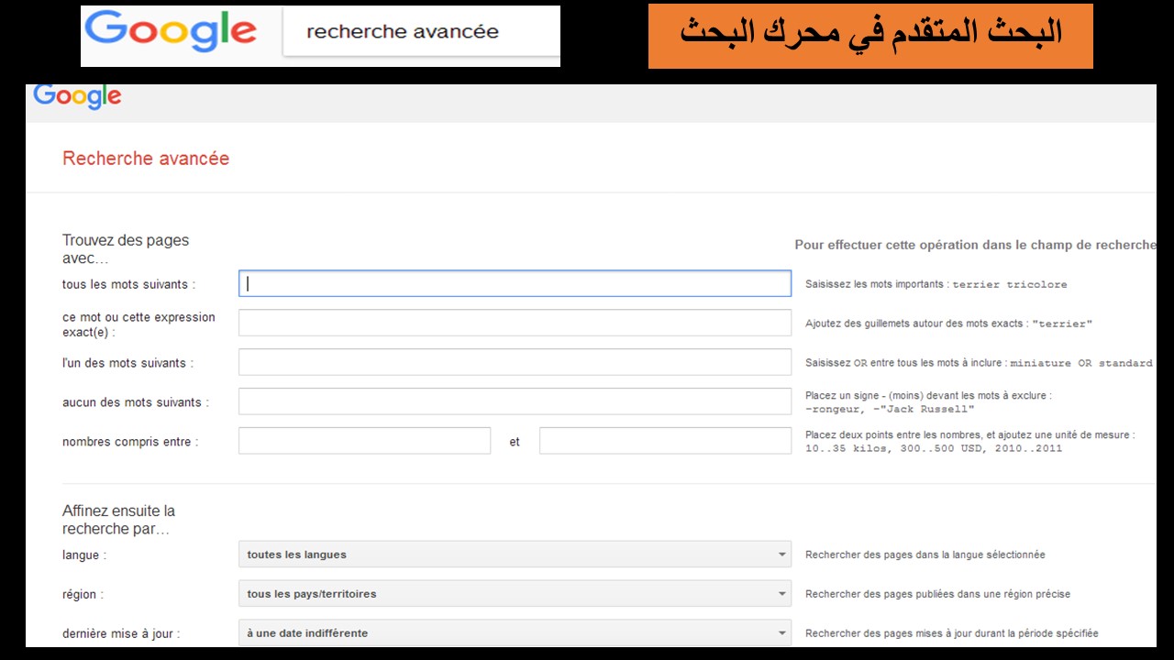1174x660 pixels.
Task: Click the hint 'Placez deux points entre les nombres'
Action: pyautogui.click(x=970, y=442)
